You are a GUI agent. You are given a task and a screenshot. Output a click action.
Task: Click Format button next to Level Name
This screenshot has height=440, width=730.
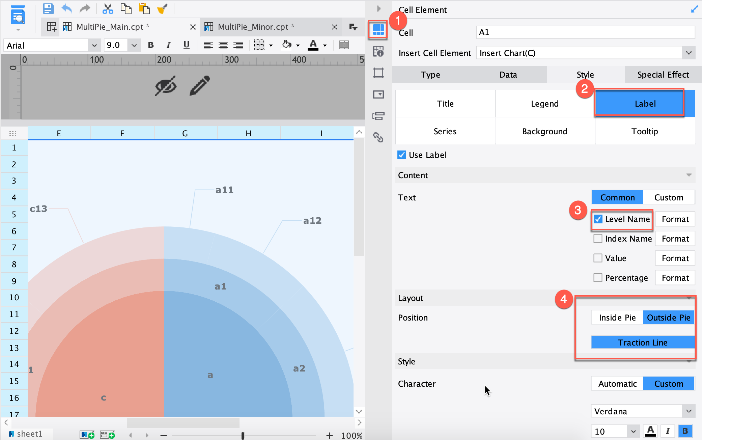click(675, 219)
